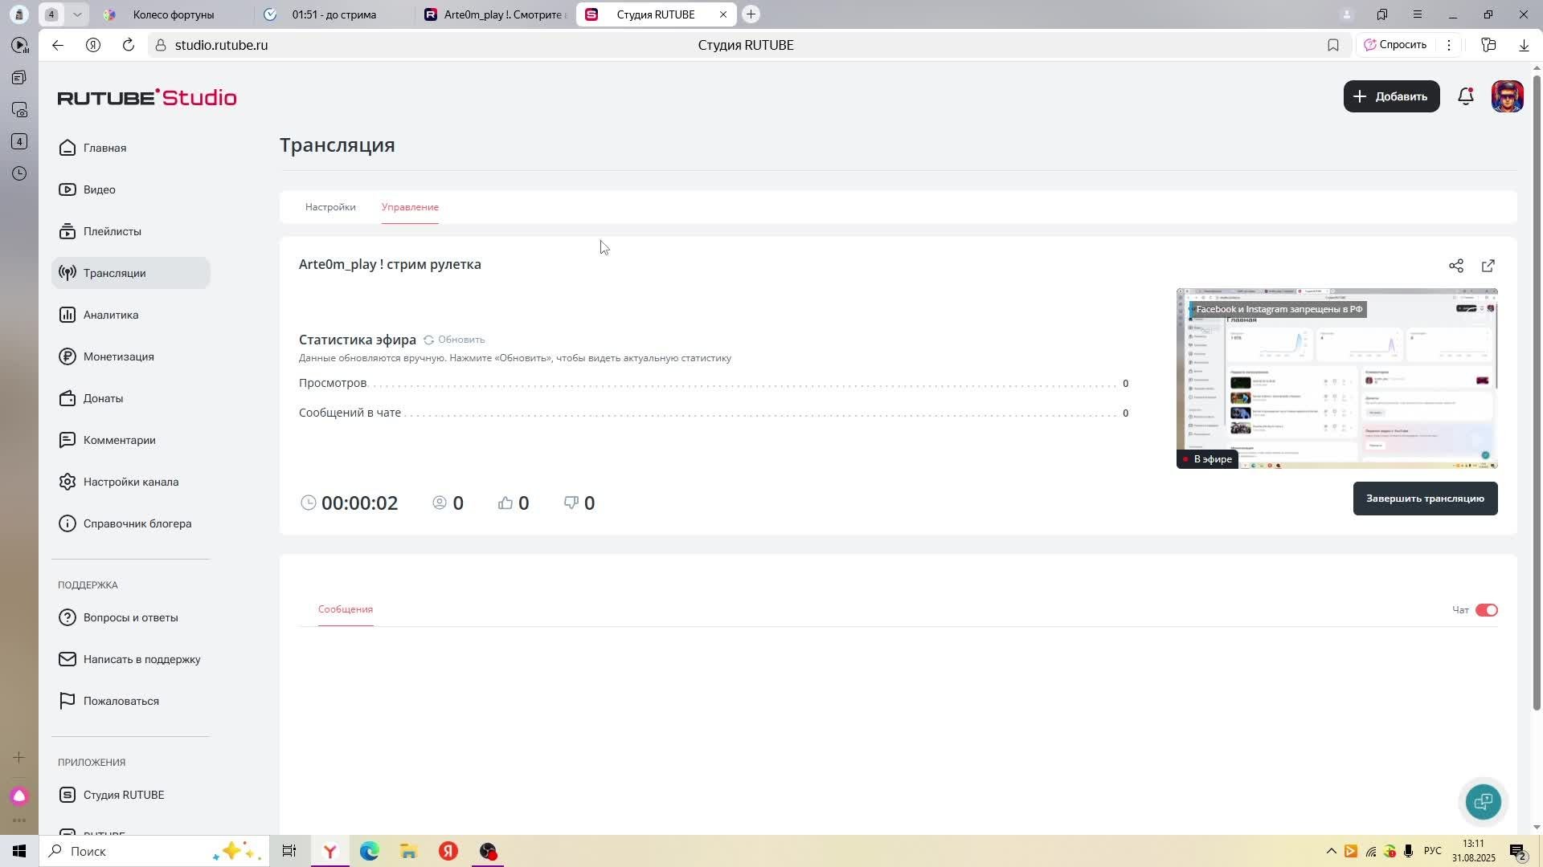Viewport: 1543px width, 867px height.
Task: Show hidden system tray icons
Action: (1331, 851)
